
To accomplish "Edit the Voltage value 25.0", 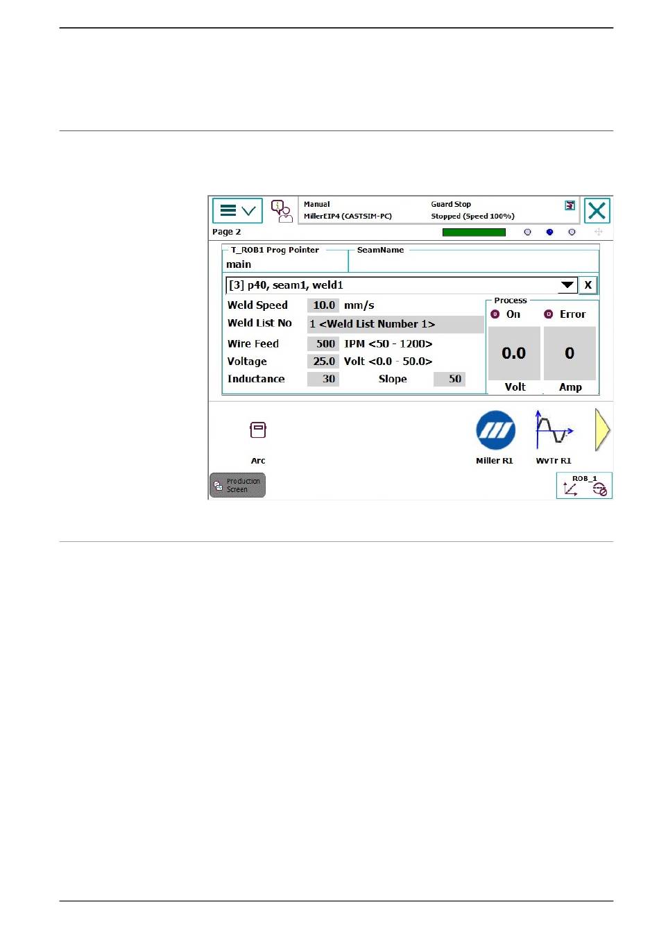I will 323,362.
